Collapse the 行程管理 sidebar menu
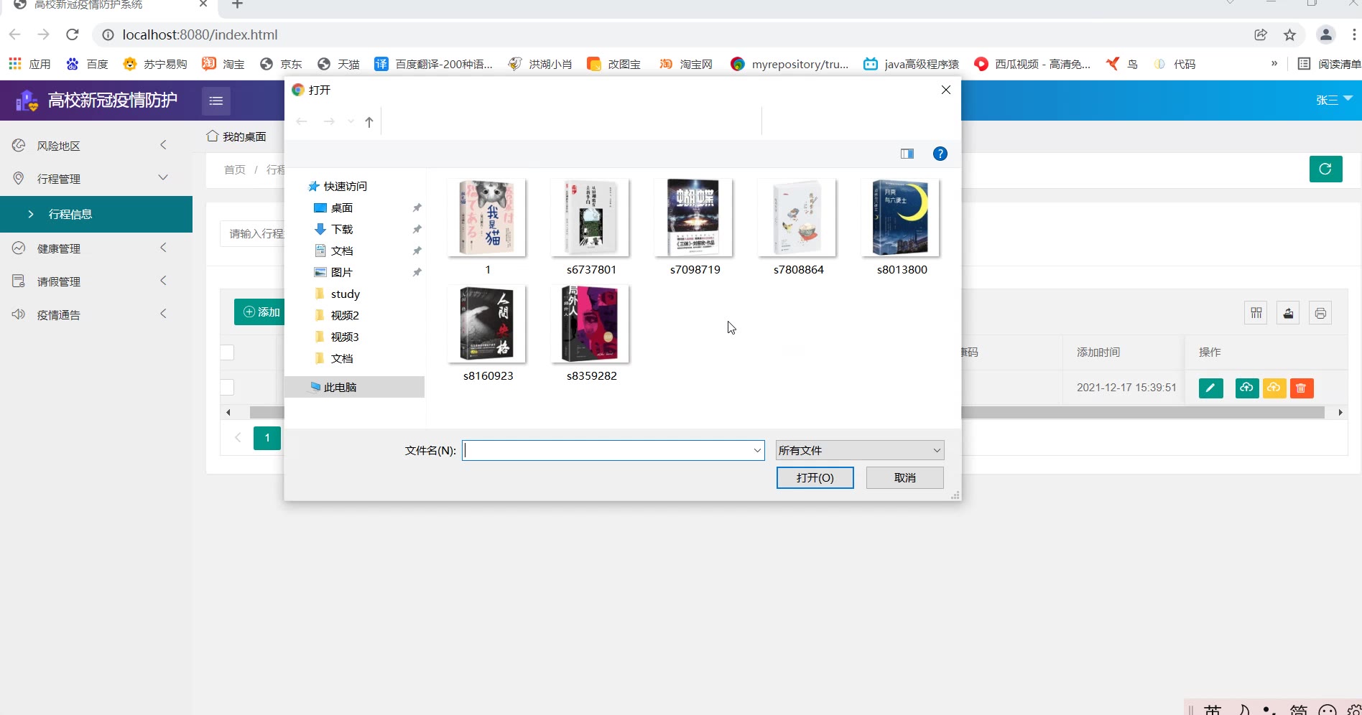1362x715 pixels. (x=96, y=179)
